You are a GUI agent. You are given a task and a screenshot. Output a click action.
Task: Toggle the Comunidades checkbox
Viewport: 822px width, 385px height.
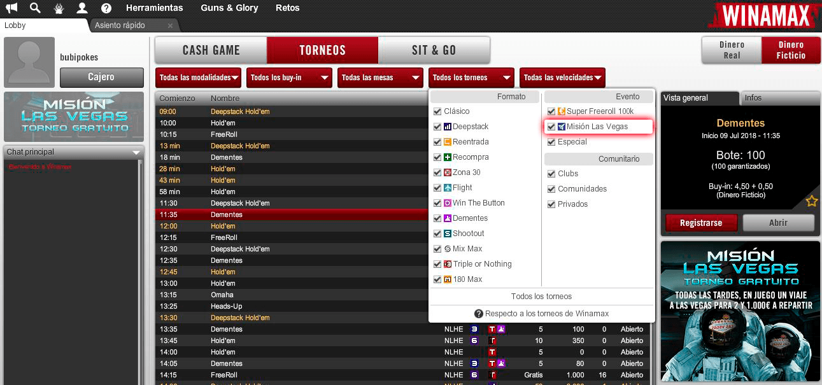click(551, 189)
